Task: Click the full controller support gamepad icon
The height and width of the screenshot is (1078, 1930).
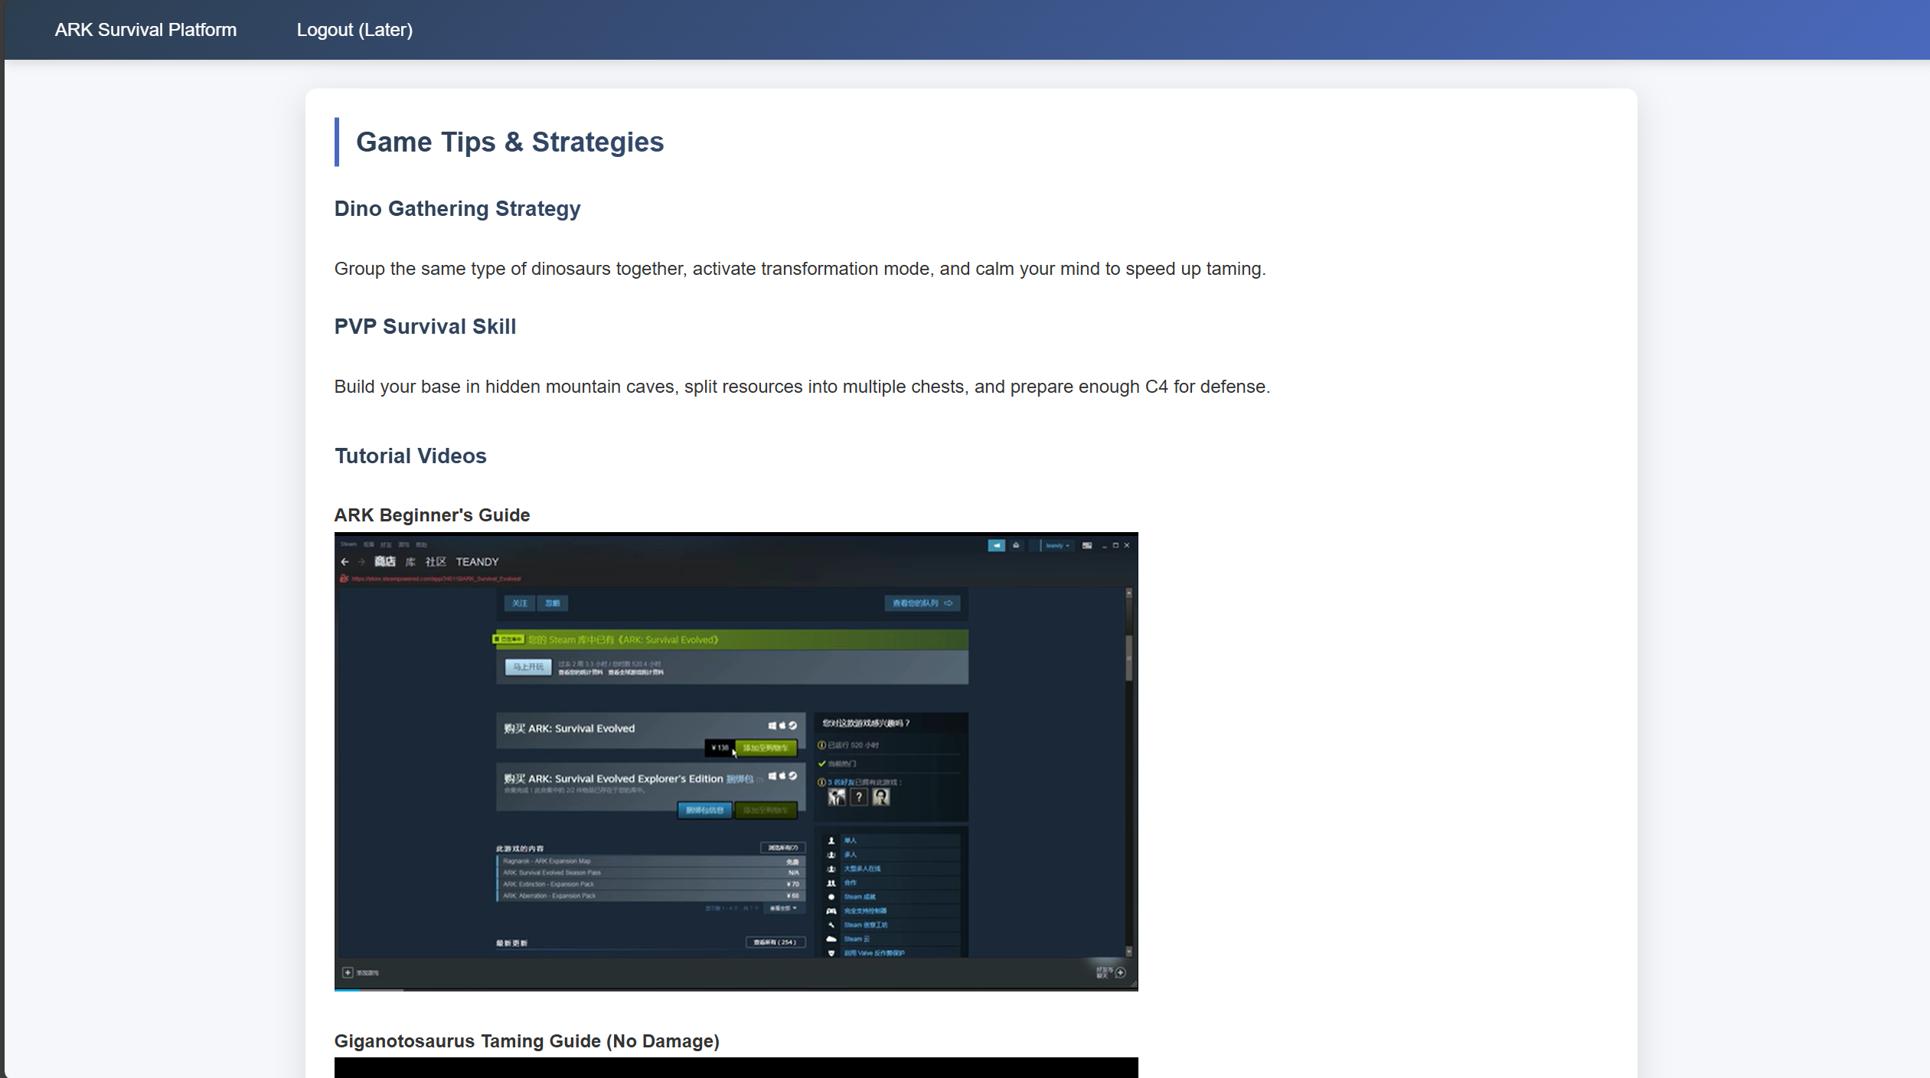Action: point(831,911)
